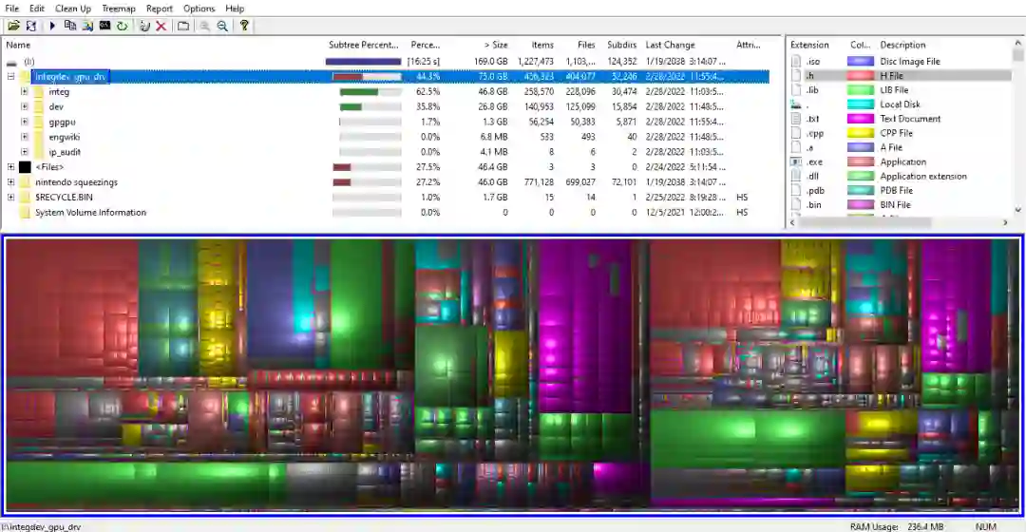Click the Zoom Out magnifier icon
Viewport: 1026px width, 532px height.
pyautogui.click(x=222, y=27)
